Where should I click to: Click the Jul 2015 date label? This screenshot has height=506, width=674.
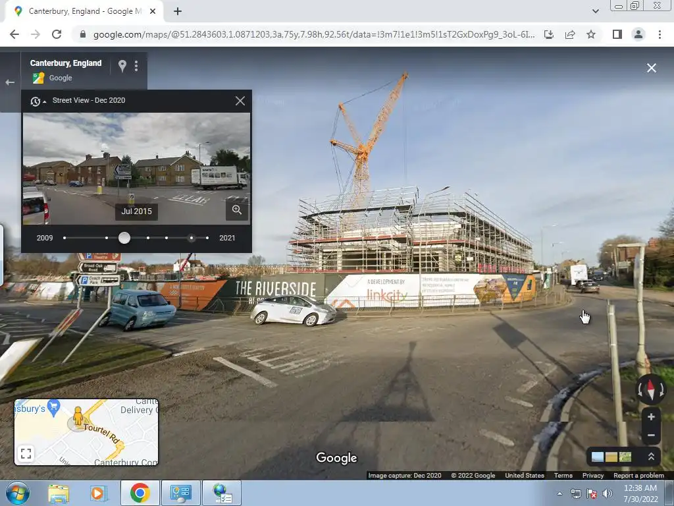[x=136, y=211]
